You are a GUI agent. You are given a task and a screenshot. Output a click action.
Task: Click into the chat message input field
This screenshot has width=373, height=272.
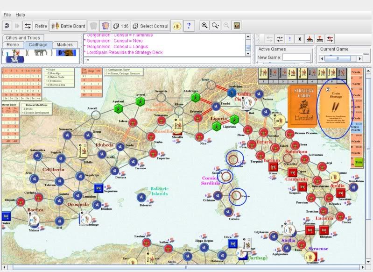click(x=167, y=60)
